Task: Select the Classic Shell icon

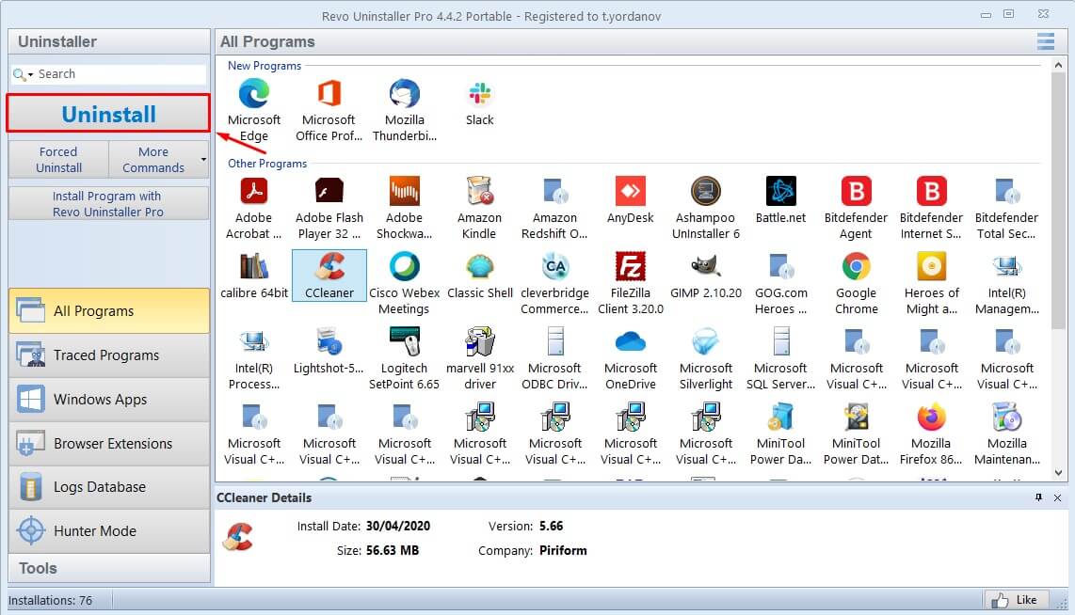Action: [480, 266]
